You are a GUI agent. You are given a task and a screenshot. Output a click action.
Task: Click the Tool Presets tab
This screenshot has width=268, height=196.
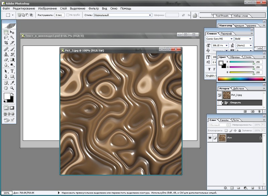point(222,16)
